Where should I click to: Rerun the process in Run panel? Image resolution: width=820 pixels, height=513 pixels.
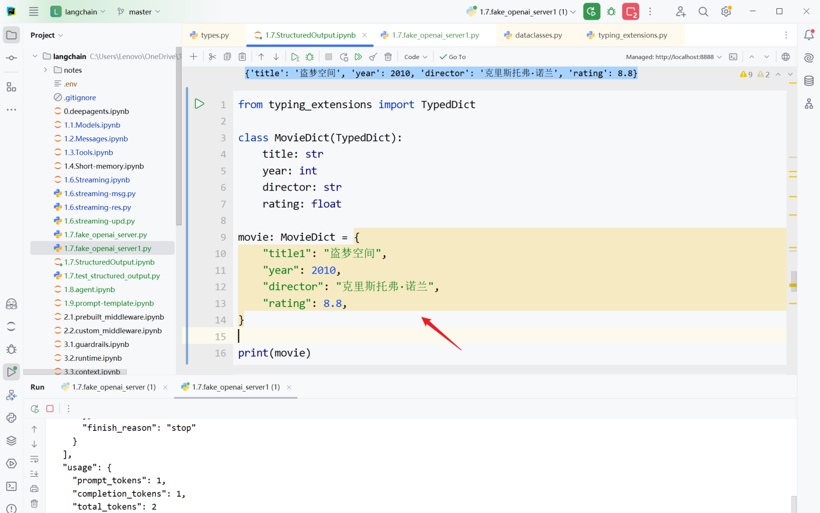35,408
